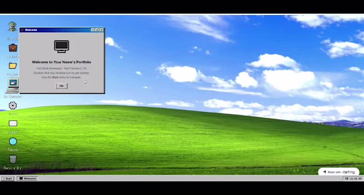Click the taskbar clock
Viewport: 364px width, 195px height.
click(x=356, y=179)
